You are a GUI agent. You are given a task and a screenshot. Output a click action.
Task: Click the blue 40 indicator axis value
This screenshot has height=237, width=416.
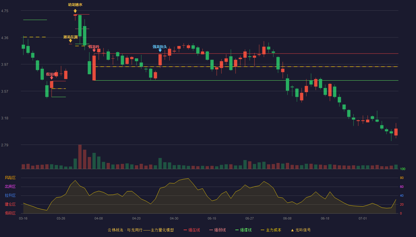(x=402, y=196)
